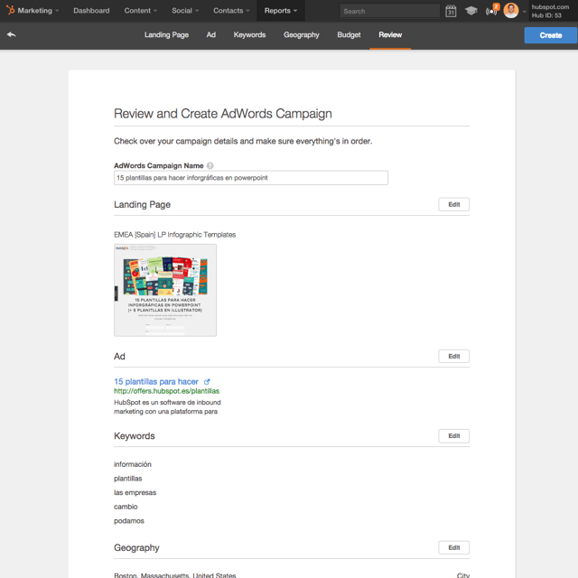Image resolution: width=578 pixels, height=578 pixels.
Task: Click the help icon beside AdWords Campaign Name
Action: click(210, 166)
